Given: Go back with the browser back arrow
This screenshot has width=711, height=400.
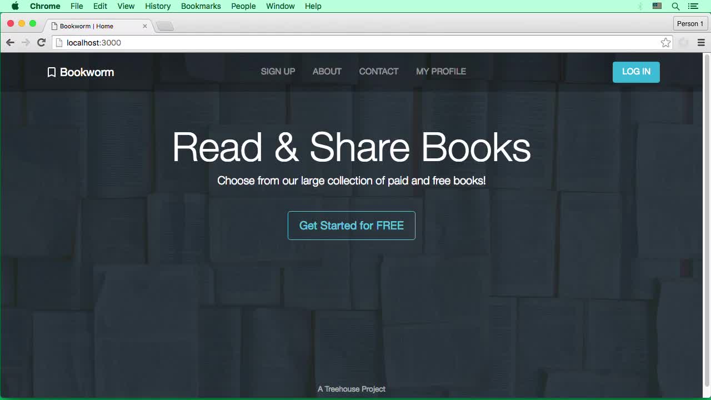Looking at the screenshot, I should point(10,43).
